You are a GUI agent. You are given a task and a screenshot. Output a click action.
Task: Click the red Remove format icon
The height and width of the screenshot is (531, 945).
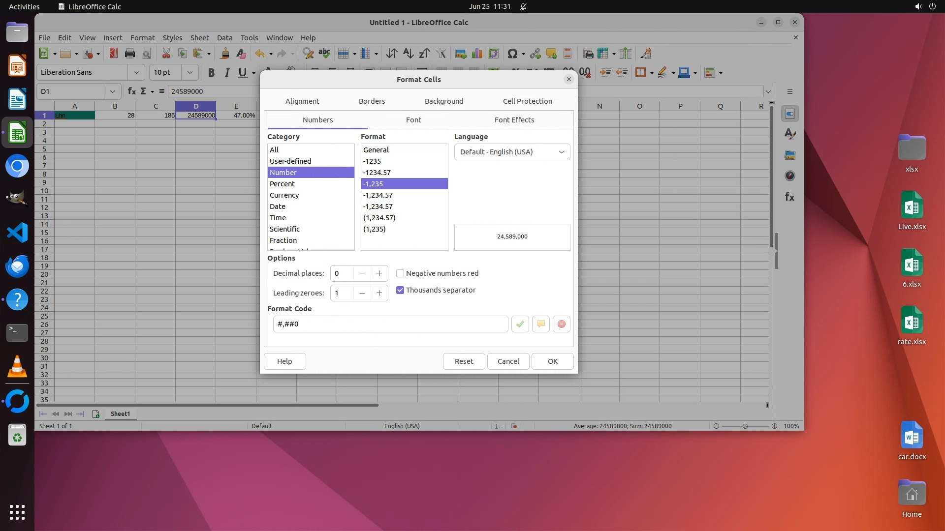click(x=561, y=324)
